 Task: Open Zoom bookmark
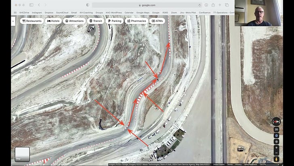point(174,13)
